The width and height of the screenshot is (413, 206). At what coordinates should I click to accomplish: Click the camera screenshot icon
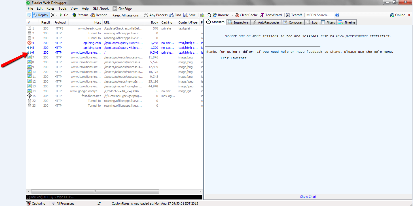(202, 15)
